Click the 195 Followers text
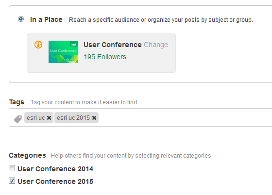 point(105,57)
